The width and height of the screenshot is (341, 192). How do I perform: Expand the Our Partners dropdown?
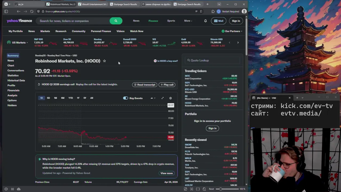pyautogui.click(x=232, y=31)
